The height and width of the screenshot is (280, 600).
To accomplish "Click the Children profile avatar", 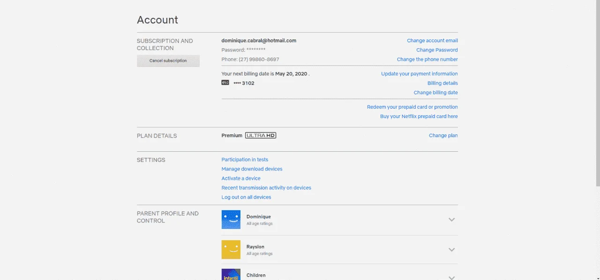I will pos(231,274).
